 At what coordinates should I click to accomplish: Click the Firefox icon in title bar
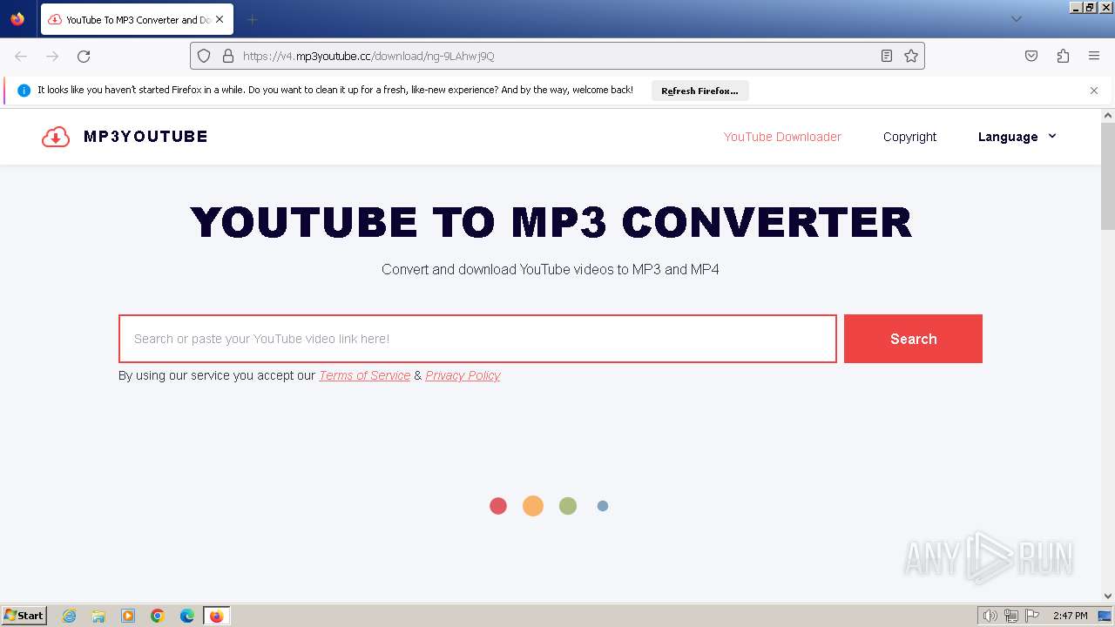coord(17,18)
